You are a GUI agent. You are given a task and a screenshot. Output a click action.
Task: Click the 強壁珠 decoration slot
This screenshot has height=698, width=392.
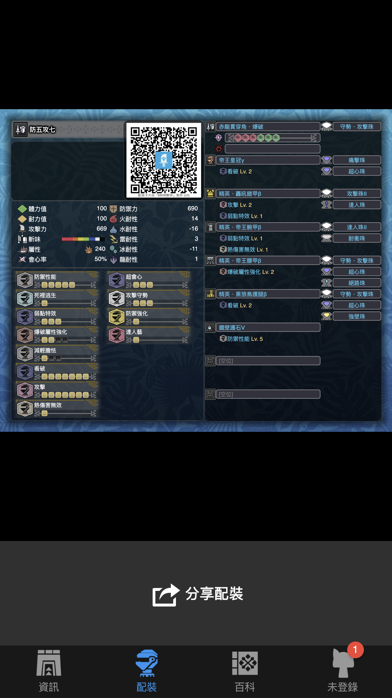(357, 316)
